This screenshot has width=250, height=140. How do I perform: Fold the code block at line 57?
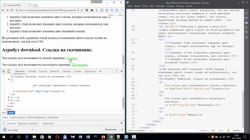coord(136,40)
